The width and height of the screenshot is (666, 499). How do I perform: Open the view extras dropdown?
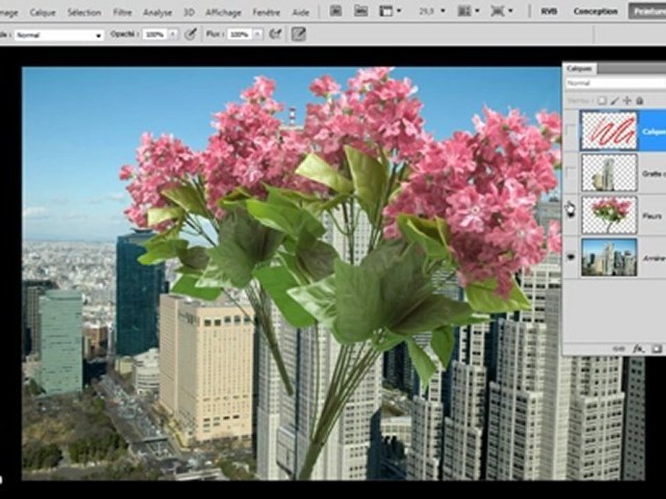[x=390, y=11]
